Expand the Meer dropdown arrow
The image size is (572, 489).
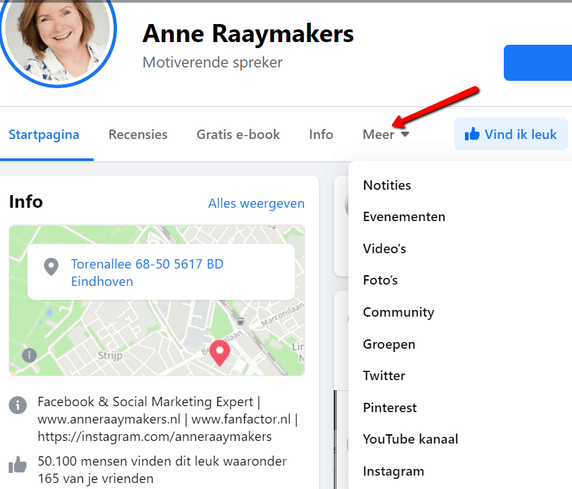tap(405, 135)
